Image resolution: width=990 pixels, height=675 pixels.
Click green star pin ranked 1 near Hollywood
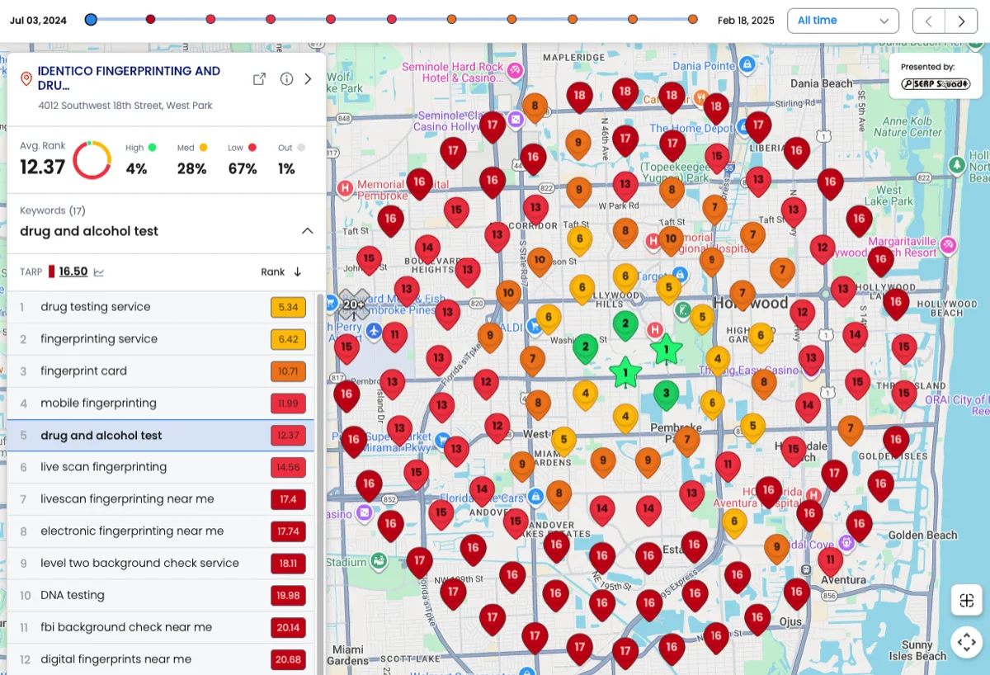click(667, 350)
